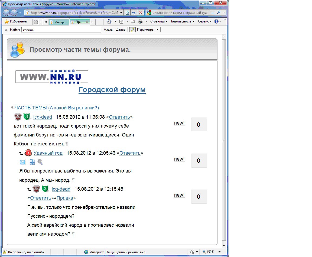Open the zoom level 150% dropdown arrow
Screen dimensions: 312x257
(x=219, y=252)
